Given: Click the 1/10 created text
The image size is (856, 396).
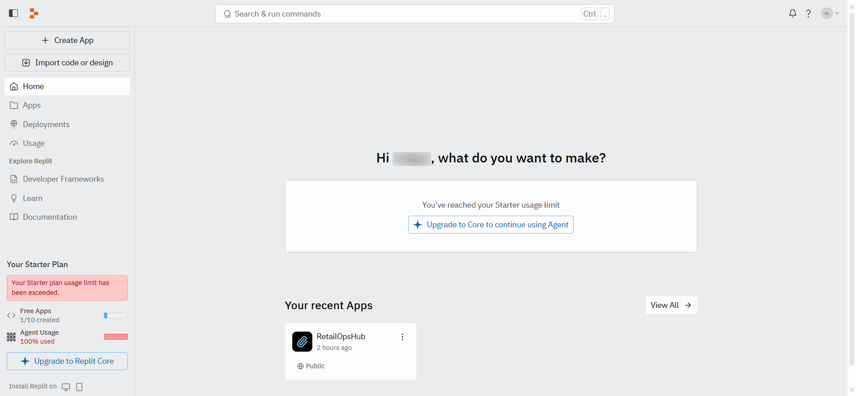Looking at the screenshot, I should 39,320.
